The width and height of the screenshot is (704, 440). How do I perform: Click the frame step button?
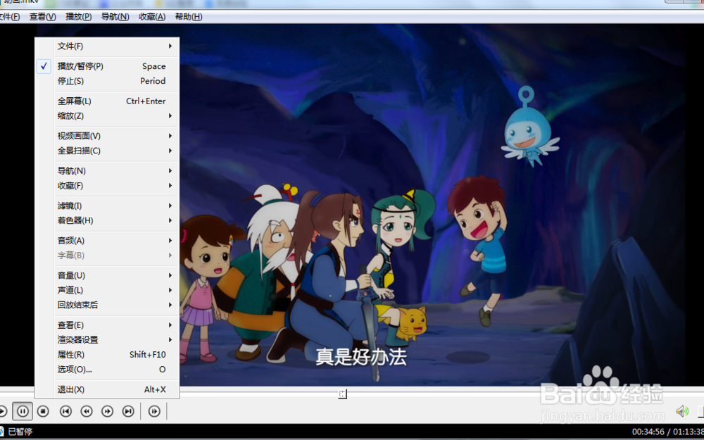(154, 411)
